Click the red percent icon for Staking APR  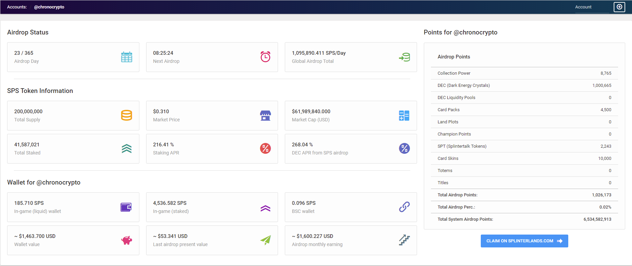coord(265,148)
